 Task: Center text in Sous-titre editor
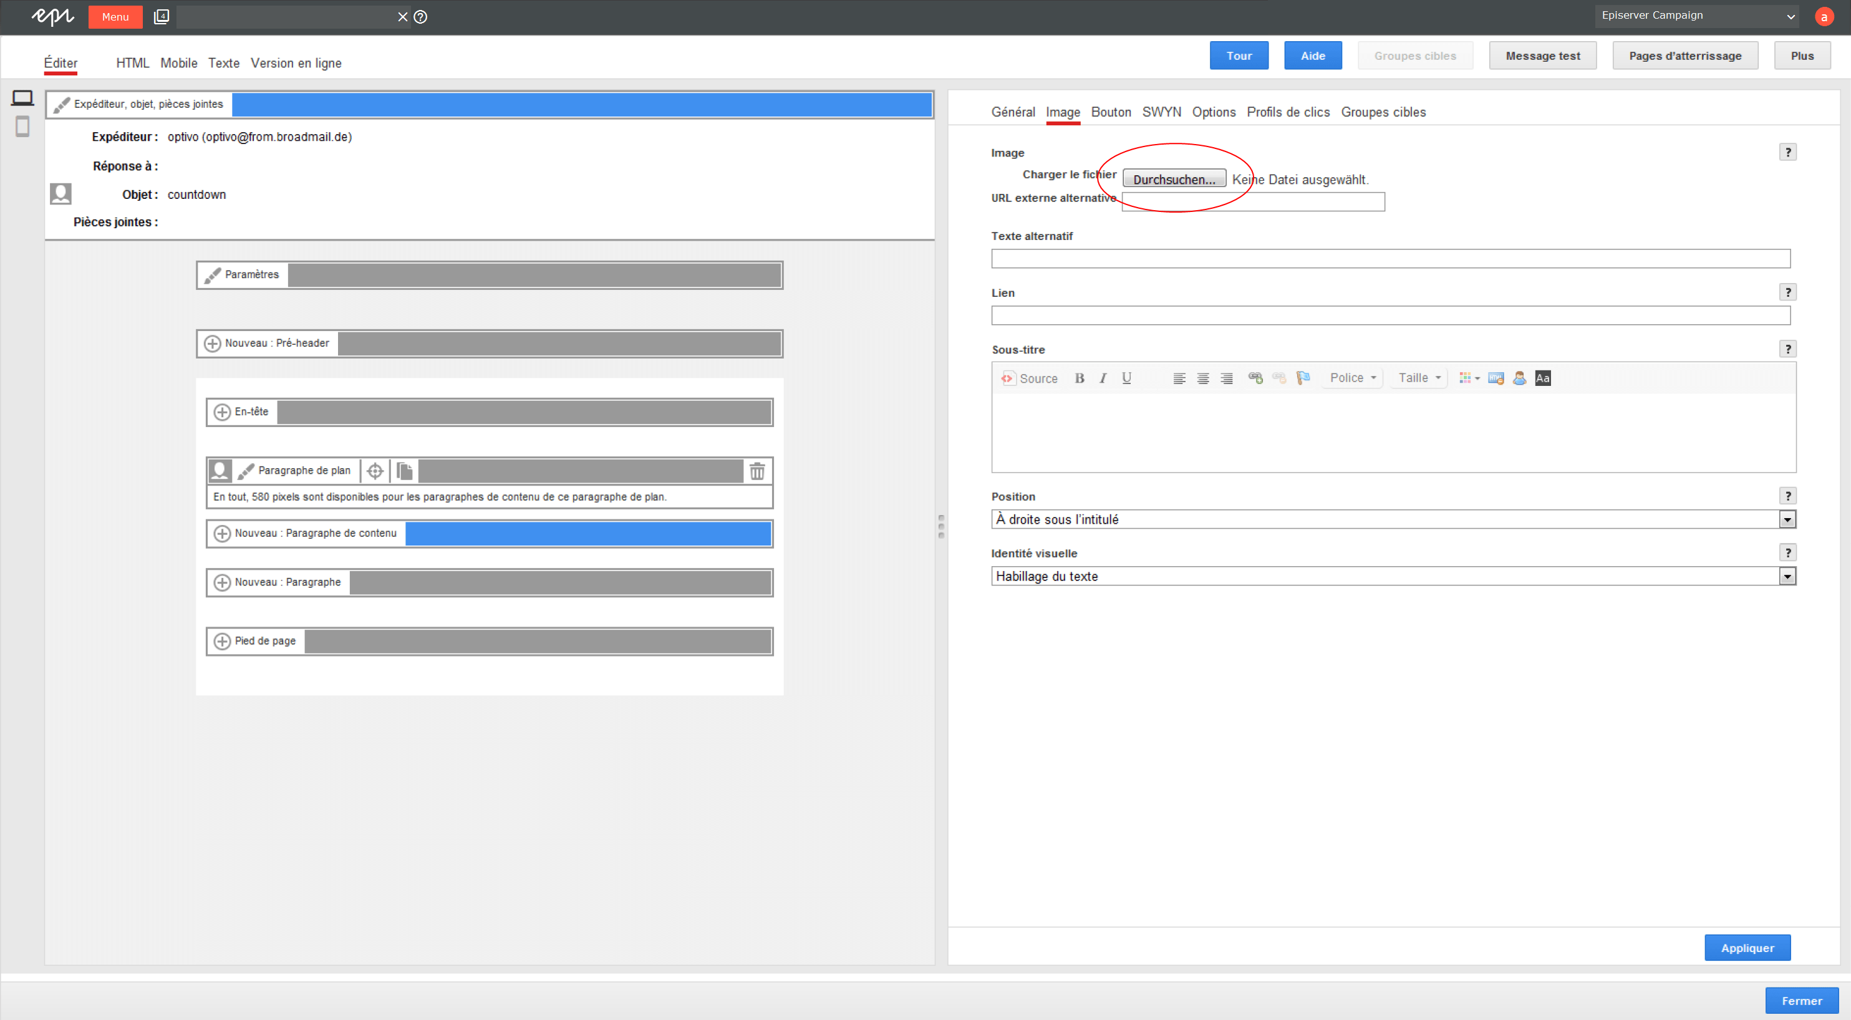coord(1203,378)
